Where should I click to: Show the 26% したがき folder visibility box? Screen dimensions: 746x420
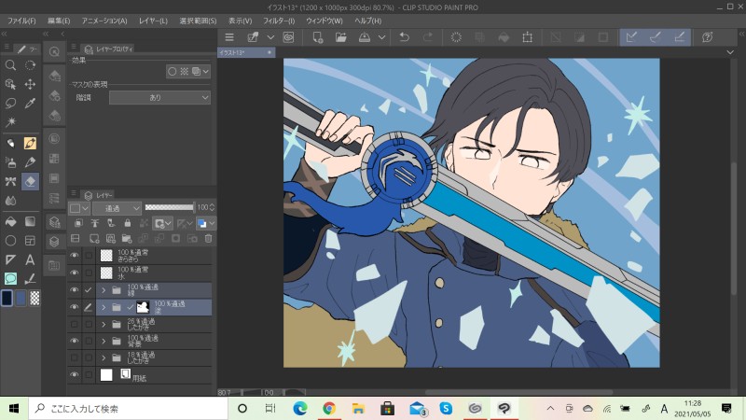pos(75,324)
